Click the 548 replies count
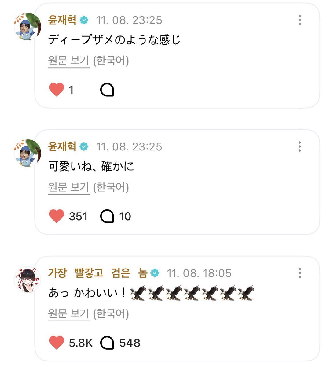This screenshot has width=334, height=367. 130,343
